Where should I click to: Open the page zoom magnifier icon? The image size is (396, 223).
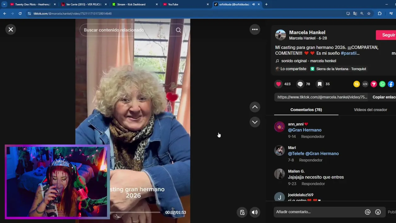click(x=362, y=14)
